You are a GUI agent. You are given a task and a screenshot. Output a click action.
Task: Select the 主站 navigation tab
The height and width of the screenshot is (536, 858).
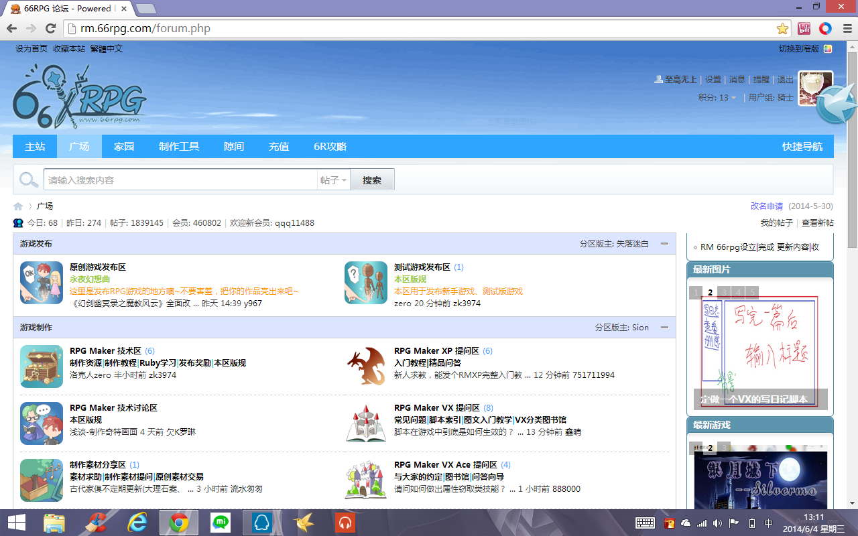click(35, 146)
